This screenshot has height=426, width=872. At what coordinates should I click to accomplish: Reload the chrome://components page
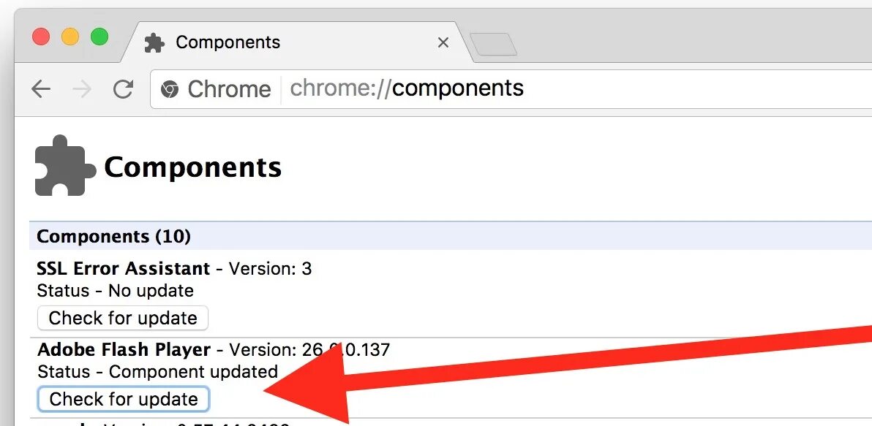[x=123, y=89]
